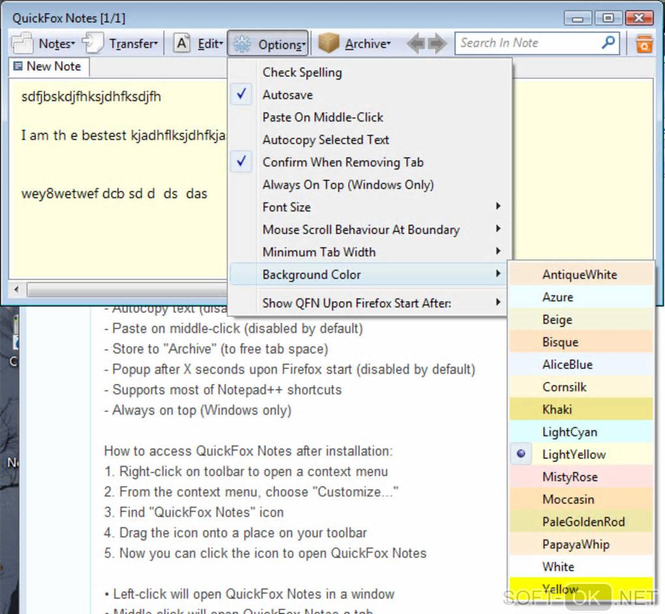Go to previous note with left arrow
This screenshot has width=665, height=614.
coord(416,43)
